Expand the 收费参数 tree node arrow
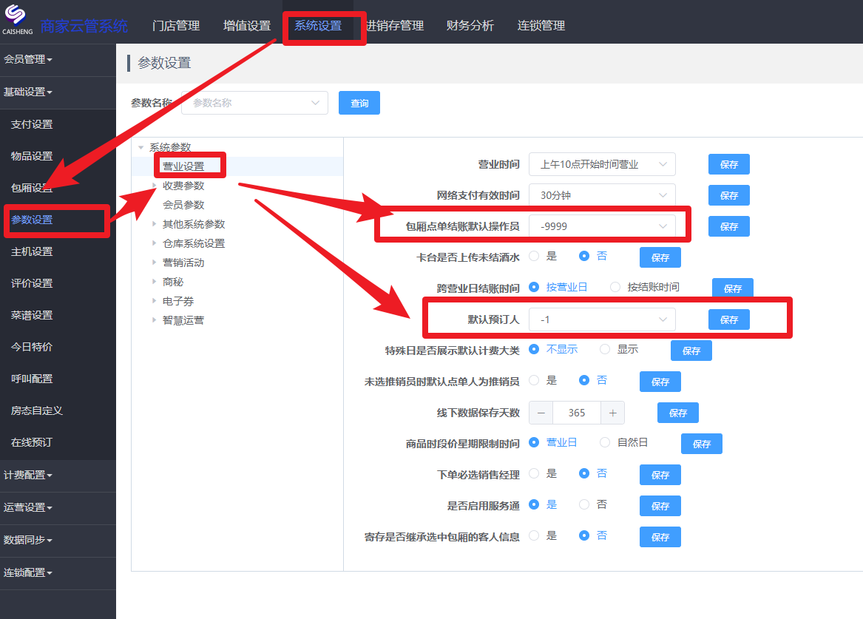863x619 pixels. [154, 186]
